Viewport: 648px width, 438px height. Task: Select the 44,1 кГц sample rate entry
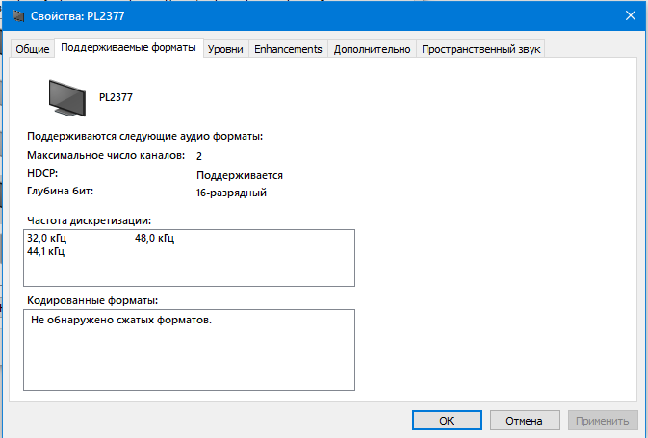(x=47, y=252)
